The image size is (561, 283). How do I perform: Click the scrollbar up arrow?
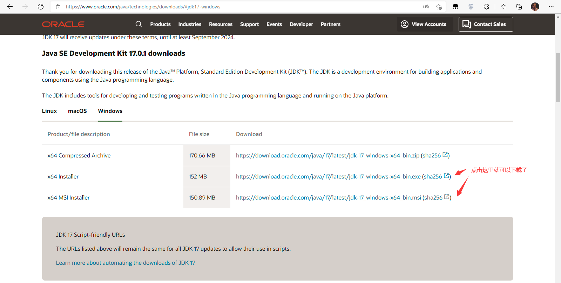pos(558,16)
